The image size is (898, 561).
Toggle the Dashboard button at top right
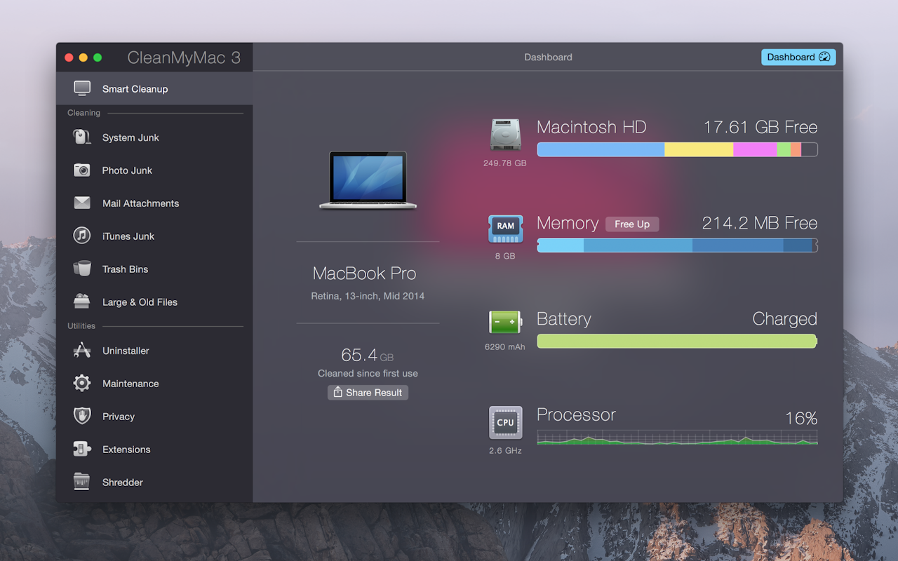[x=798, y=58]
